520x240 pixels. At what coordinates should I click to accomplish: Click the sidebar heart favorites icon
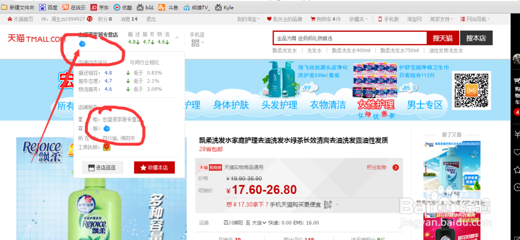click(x=516, y=153)
